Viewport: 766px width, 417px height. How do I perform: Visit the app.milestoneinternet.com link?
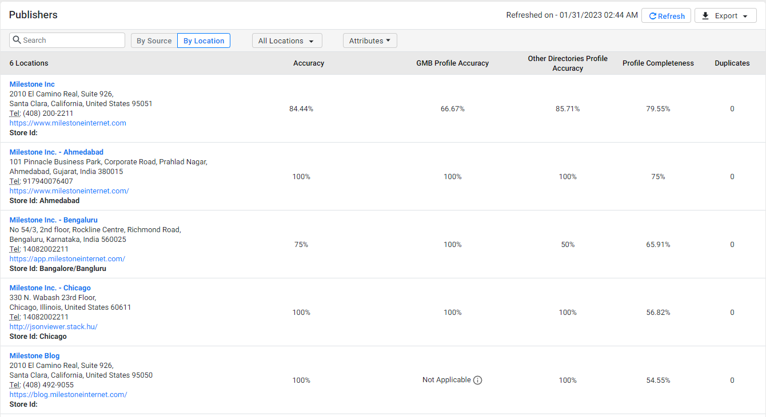click(x=67, y=259)
